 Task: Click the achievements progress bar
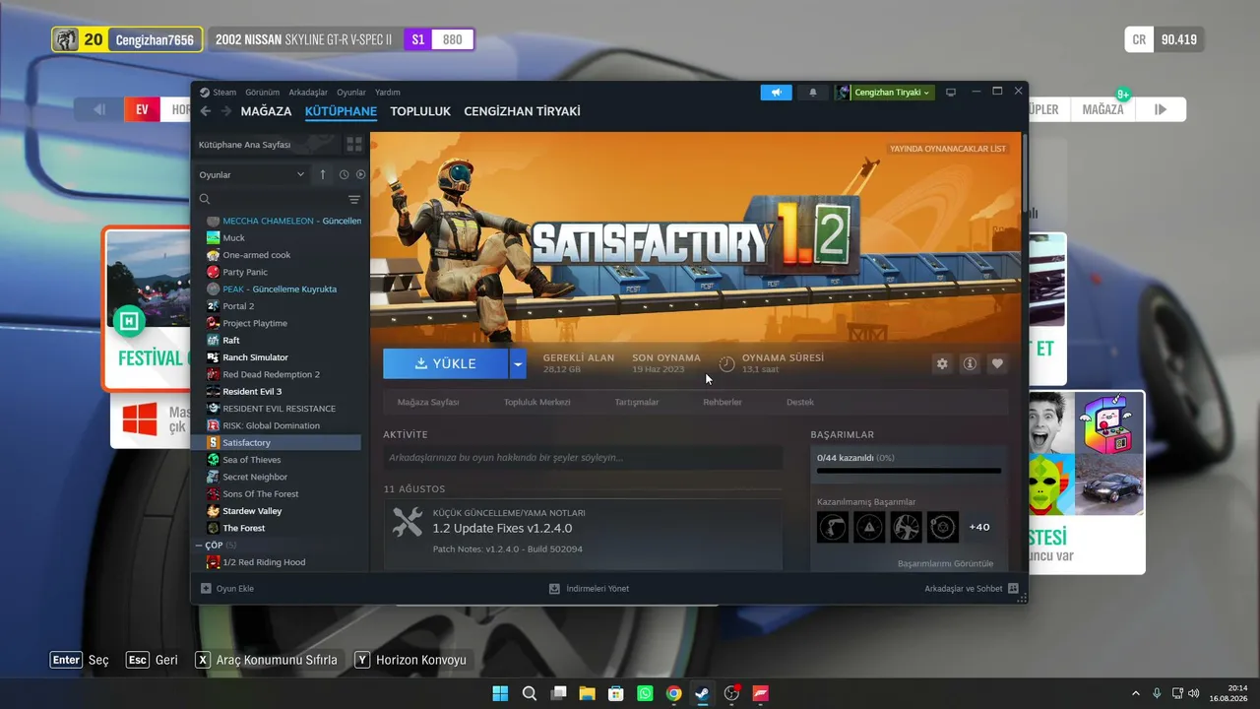click(x=909, y=471)
